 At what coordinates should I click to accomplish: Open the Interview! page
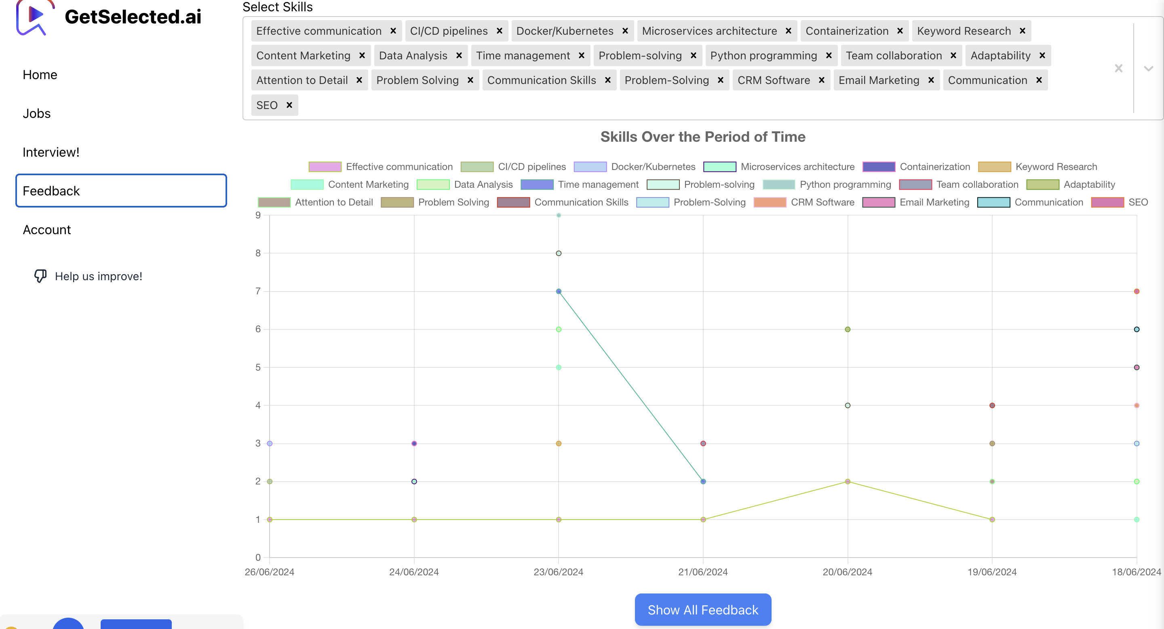51,152
